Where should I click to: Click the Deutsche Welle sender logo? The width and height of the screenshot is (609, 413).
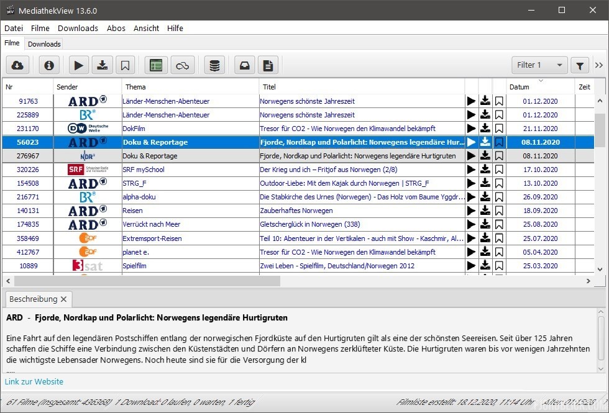[88, 129]
